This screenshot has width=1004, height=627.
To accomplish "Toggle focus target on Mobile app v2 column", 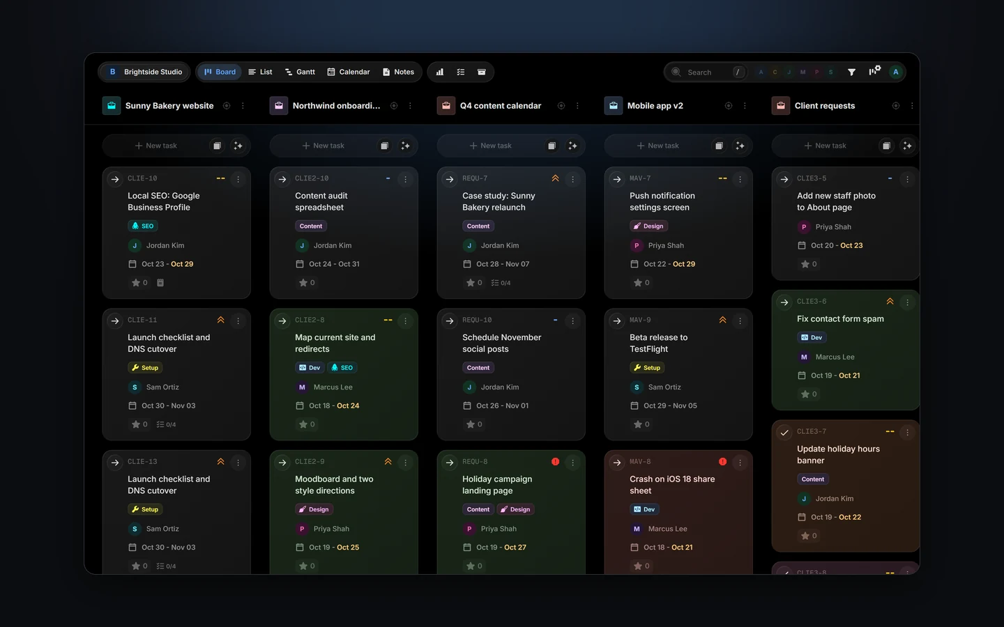I will coord(729,106).
